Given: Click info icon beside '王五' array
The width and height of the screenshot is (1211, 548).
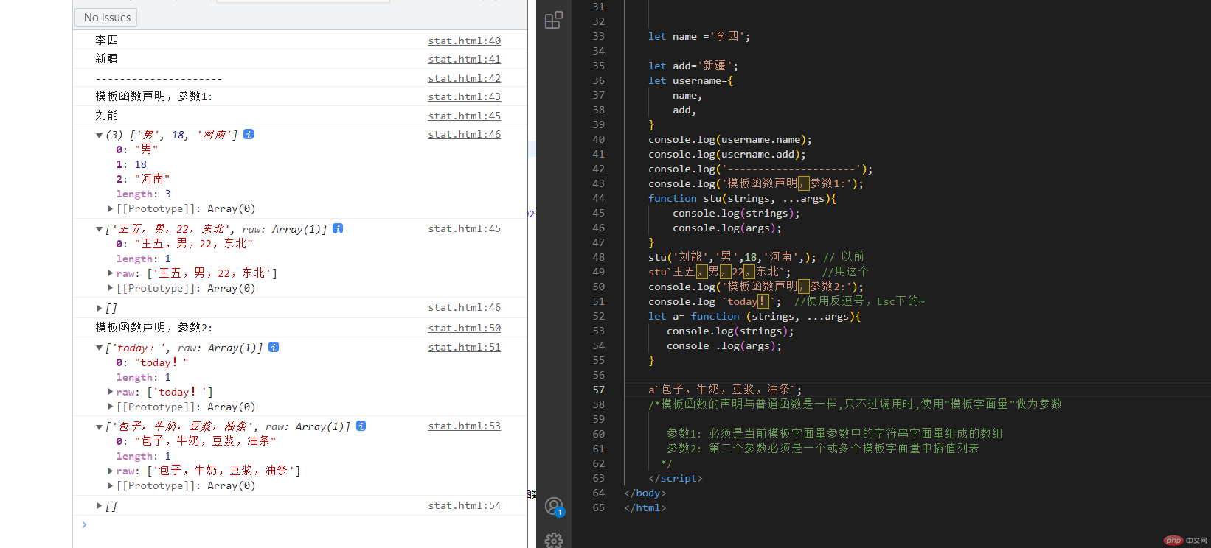Looking at the screenshot, I should pyautogui.click(x=338, y=228).
